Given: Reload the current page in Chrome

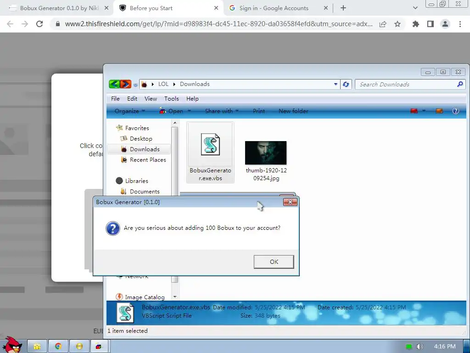Looking at the screenshot, I should point(39,24).
